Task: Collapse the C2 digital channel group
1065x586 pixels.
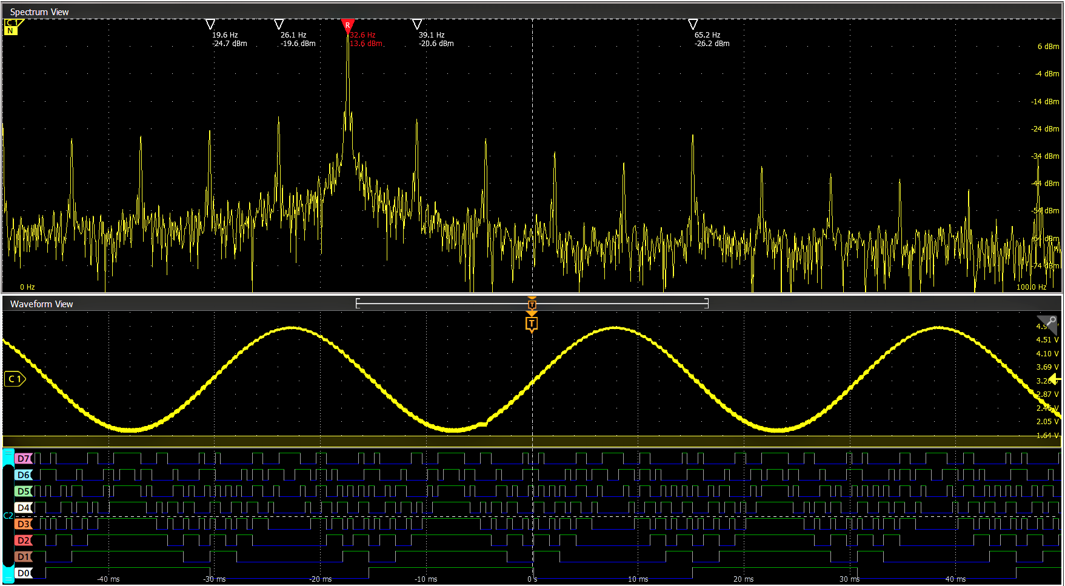Action: [7, 516]
